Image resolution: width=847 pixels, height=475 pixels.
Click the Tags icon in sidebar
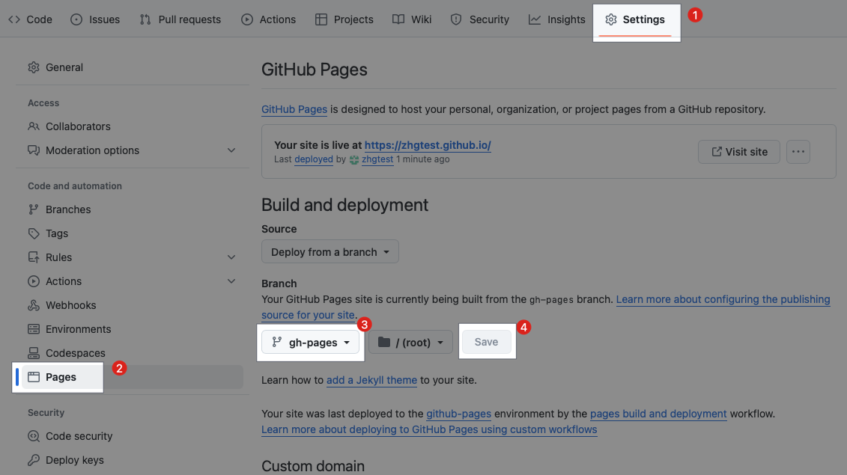[x=34, y=233]
